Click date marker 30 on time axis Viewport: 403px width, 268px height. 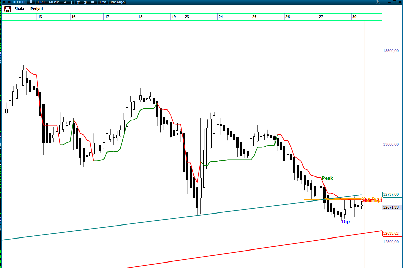tap(354, 17)
